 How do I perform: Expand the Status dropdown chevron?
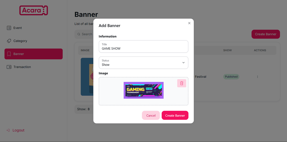(x=183, y=63)
